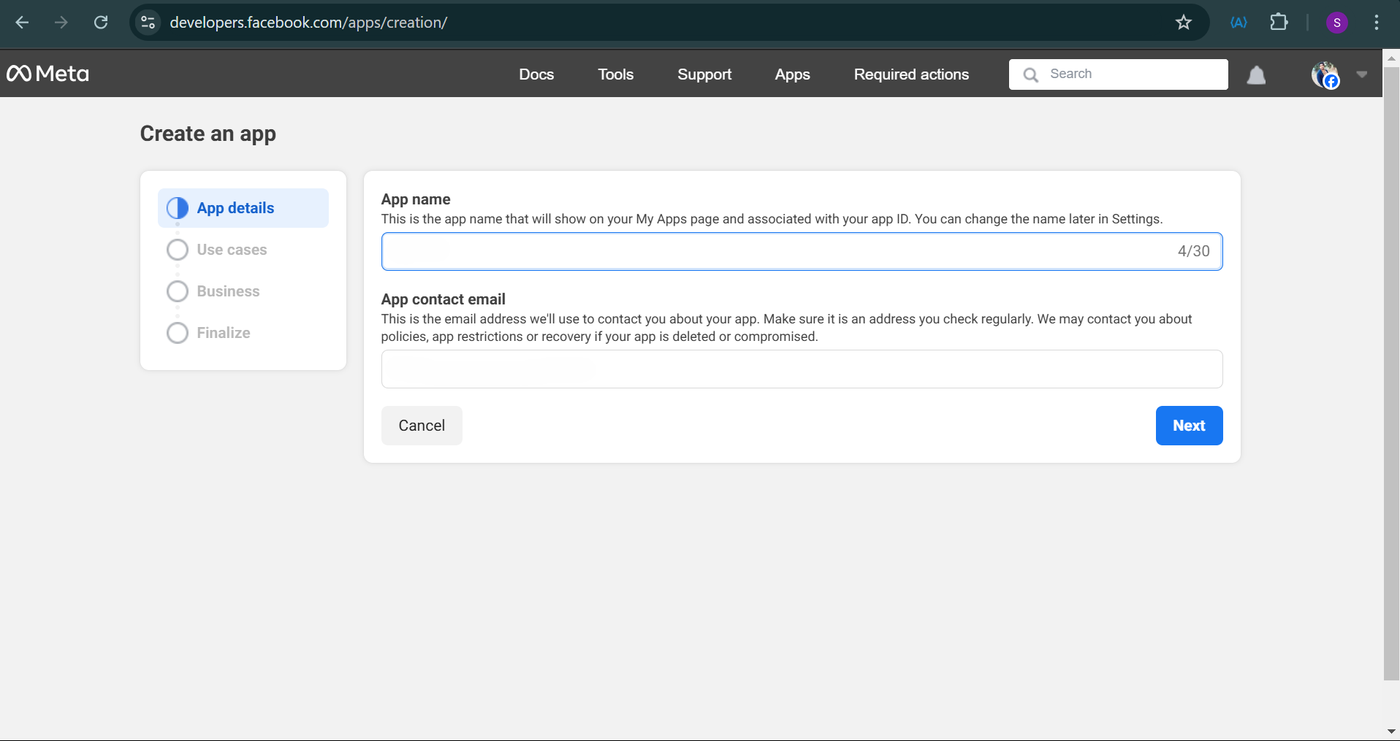Image resolution: width=1400 pixels, height=741 pixels.
Task: Open the Required actions menu
Action: click(910, 74)
